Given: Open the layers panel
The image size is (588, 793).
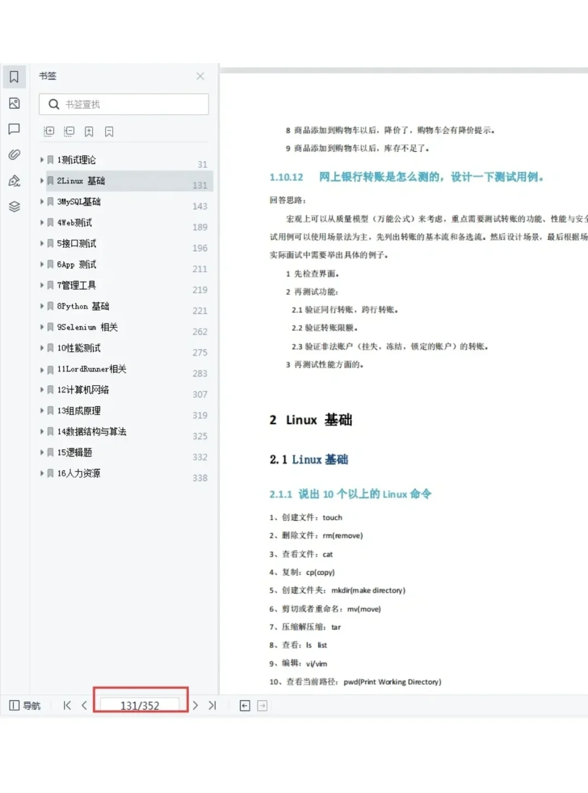Looking at the screenshot, I should click(14, 206).
